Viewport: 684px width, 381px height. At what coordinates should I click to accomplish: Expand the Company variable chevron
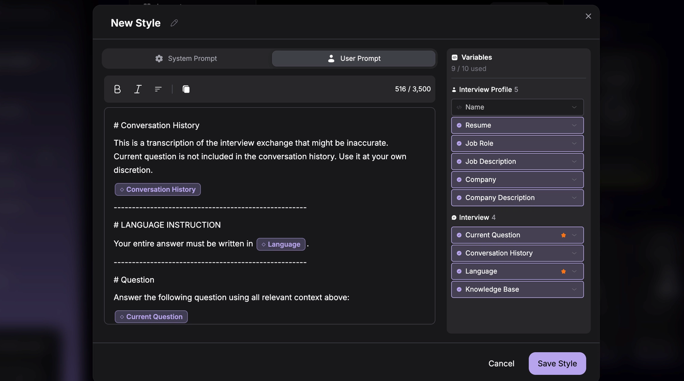574,180
